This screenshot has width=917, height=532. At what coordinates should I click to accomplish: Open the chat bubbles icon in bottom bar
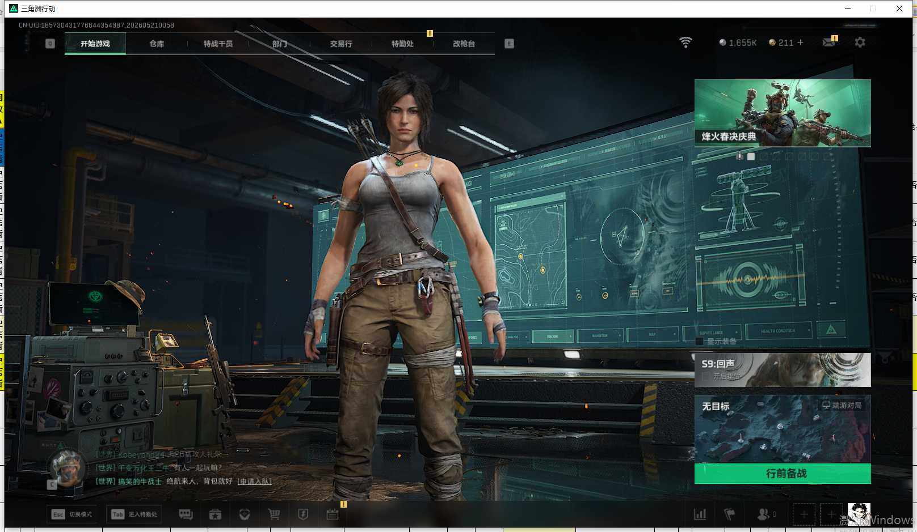point(186,514)
